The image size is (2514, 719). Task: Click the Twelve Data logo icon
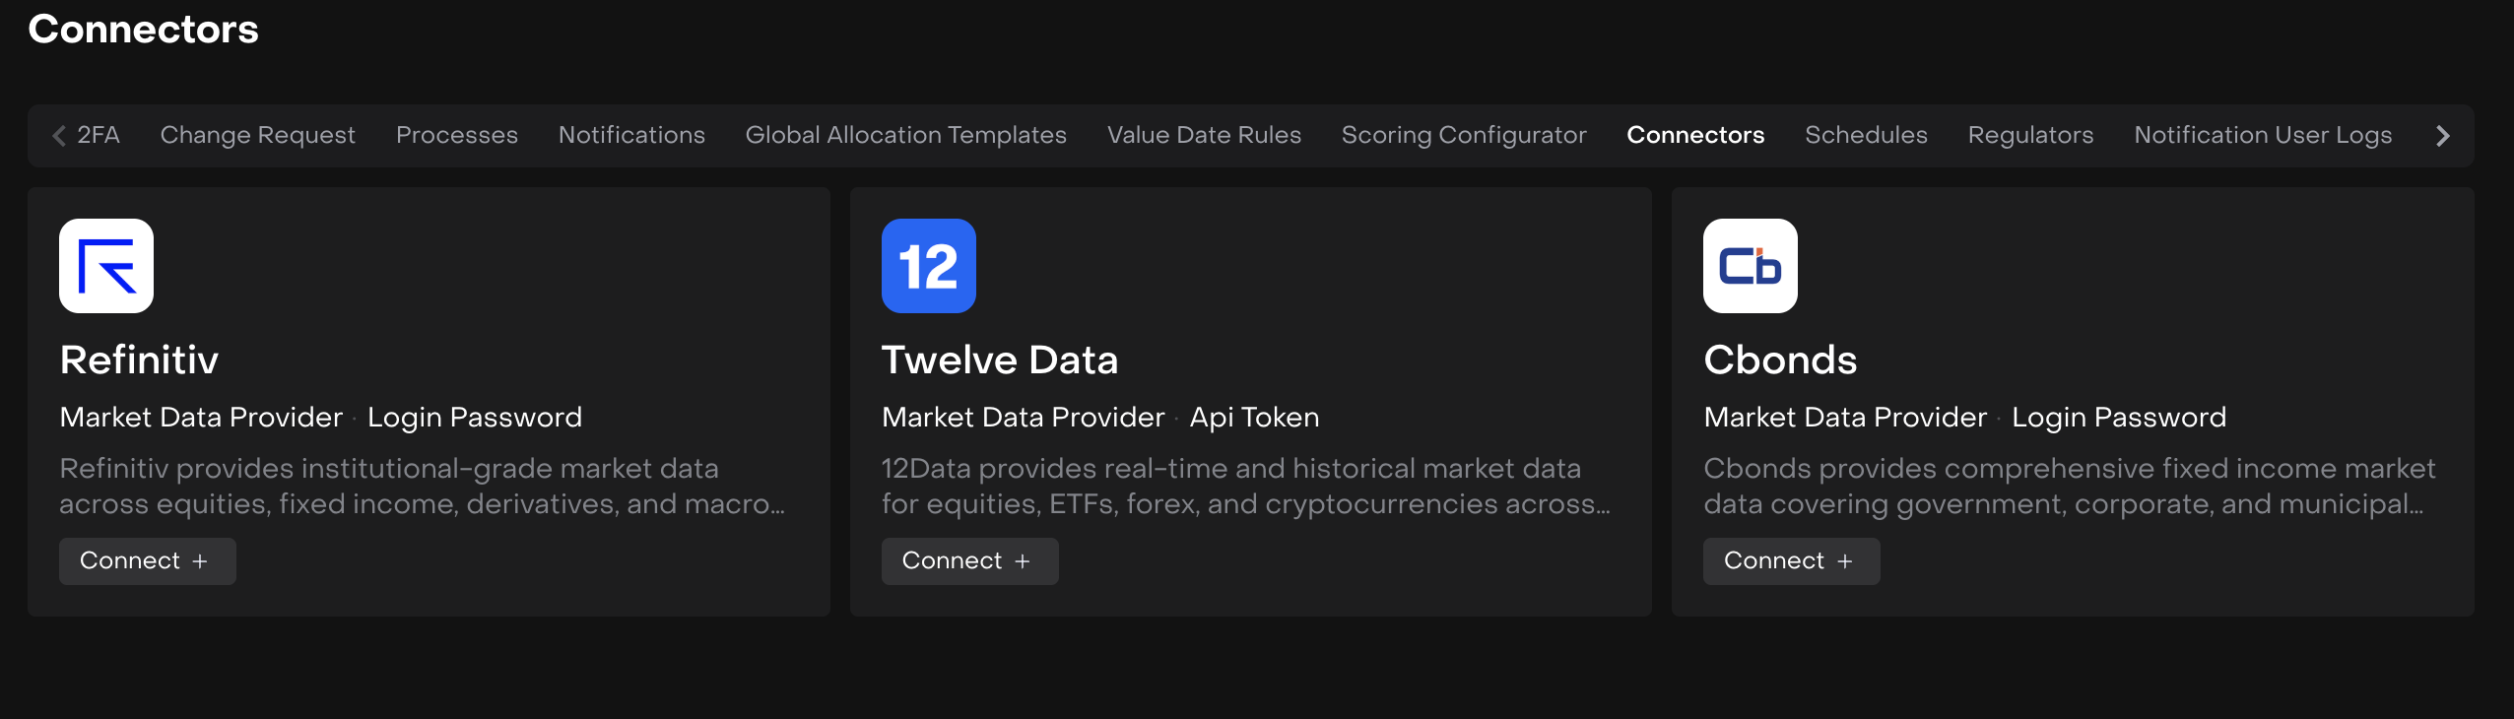(x=928, y=266)
